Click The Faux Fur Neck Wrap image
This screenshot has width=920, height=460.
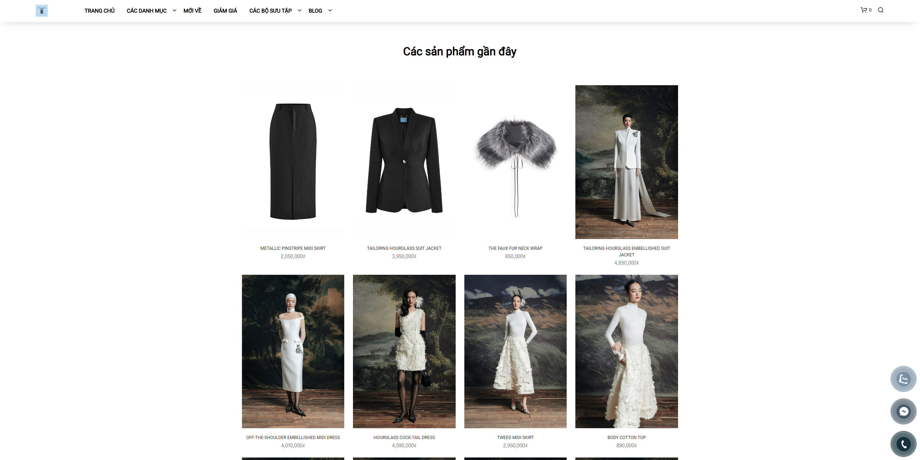tap(515, 162)
